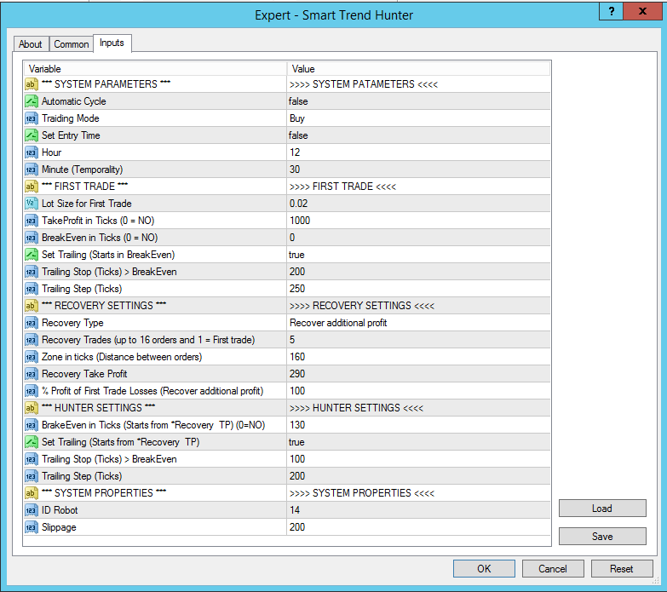Click the icon beside Automatic Cycle
This screenshot has width=667, height=592.
(x=32, y=101)
